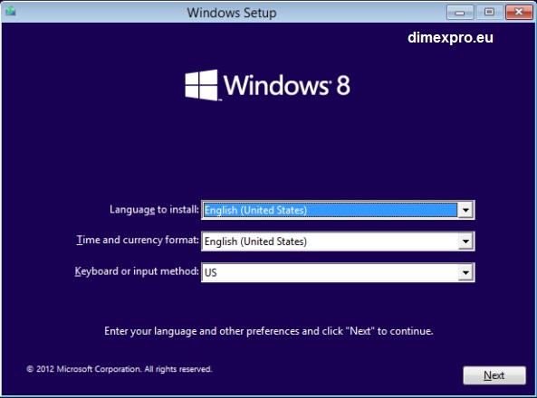The image size is (537, 398).
Task: Click the "Windows Setup" title text
Action: click(x=232, y=13)
